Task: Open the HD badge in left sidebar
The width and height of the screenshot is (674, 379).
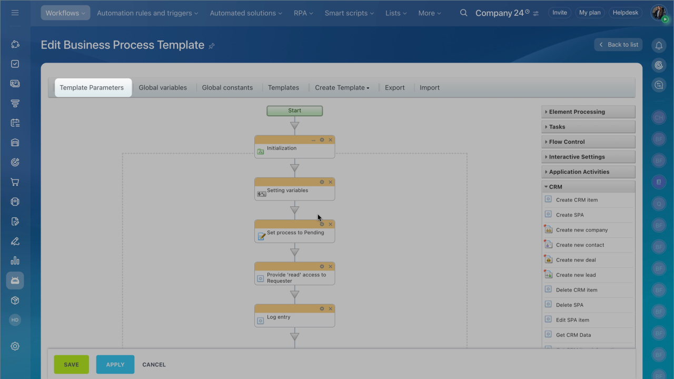Action: click(x=15, y=320)
